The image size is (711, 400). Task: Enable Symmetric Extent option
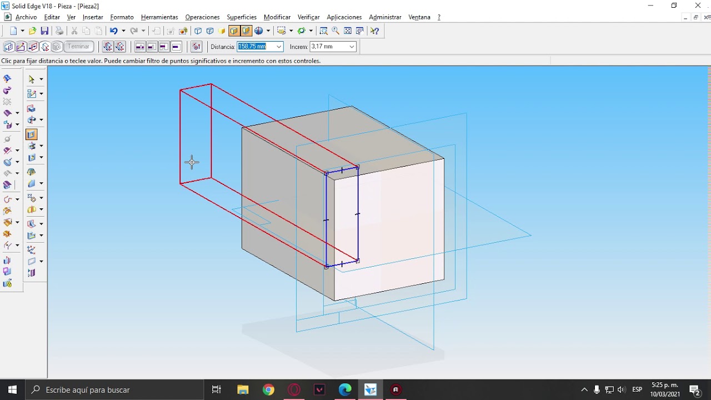pos(119,47)
